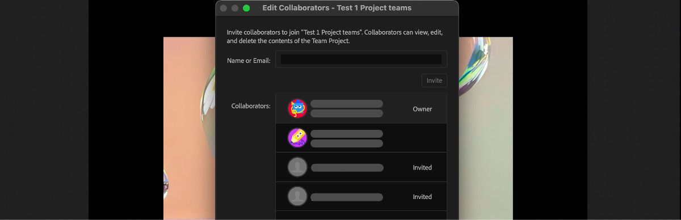681x220 pixels.
Task: Click the Collaborators: label
Action: point(251,106)
